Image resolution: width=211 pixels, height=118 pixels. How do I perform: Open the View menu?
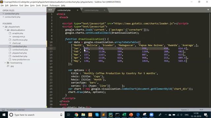click(x=26, y=6)
